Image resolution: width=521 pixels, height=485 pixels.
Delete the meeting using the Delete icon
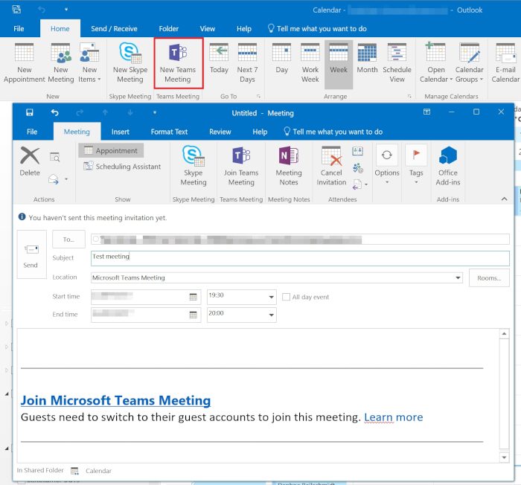click(x=30, y=158)
